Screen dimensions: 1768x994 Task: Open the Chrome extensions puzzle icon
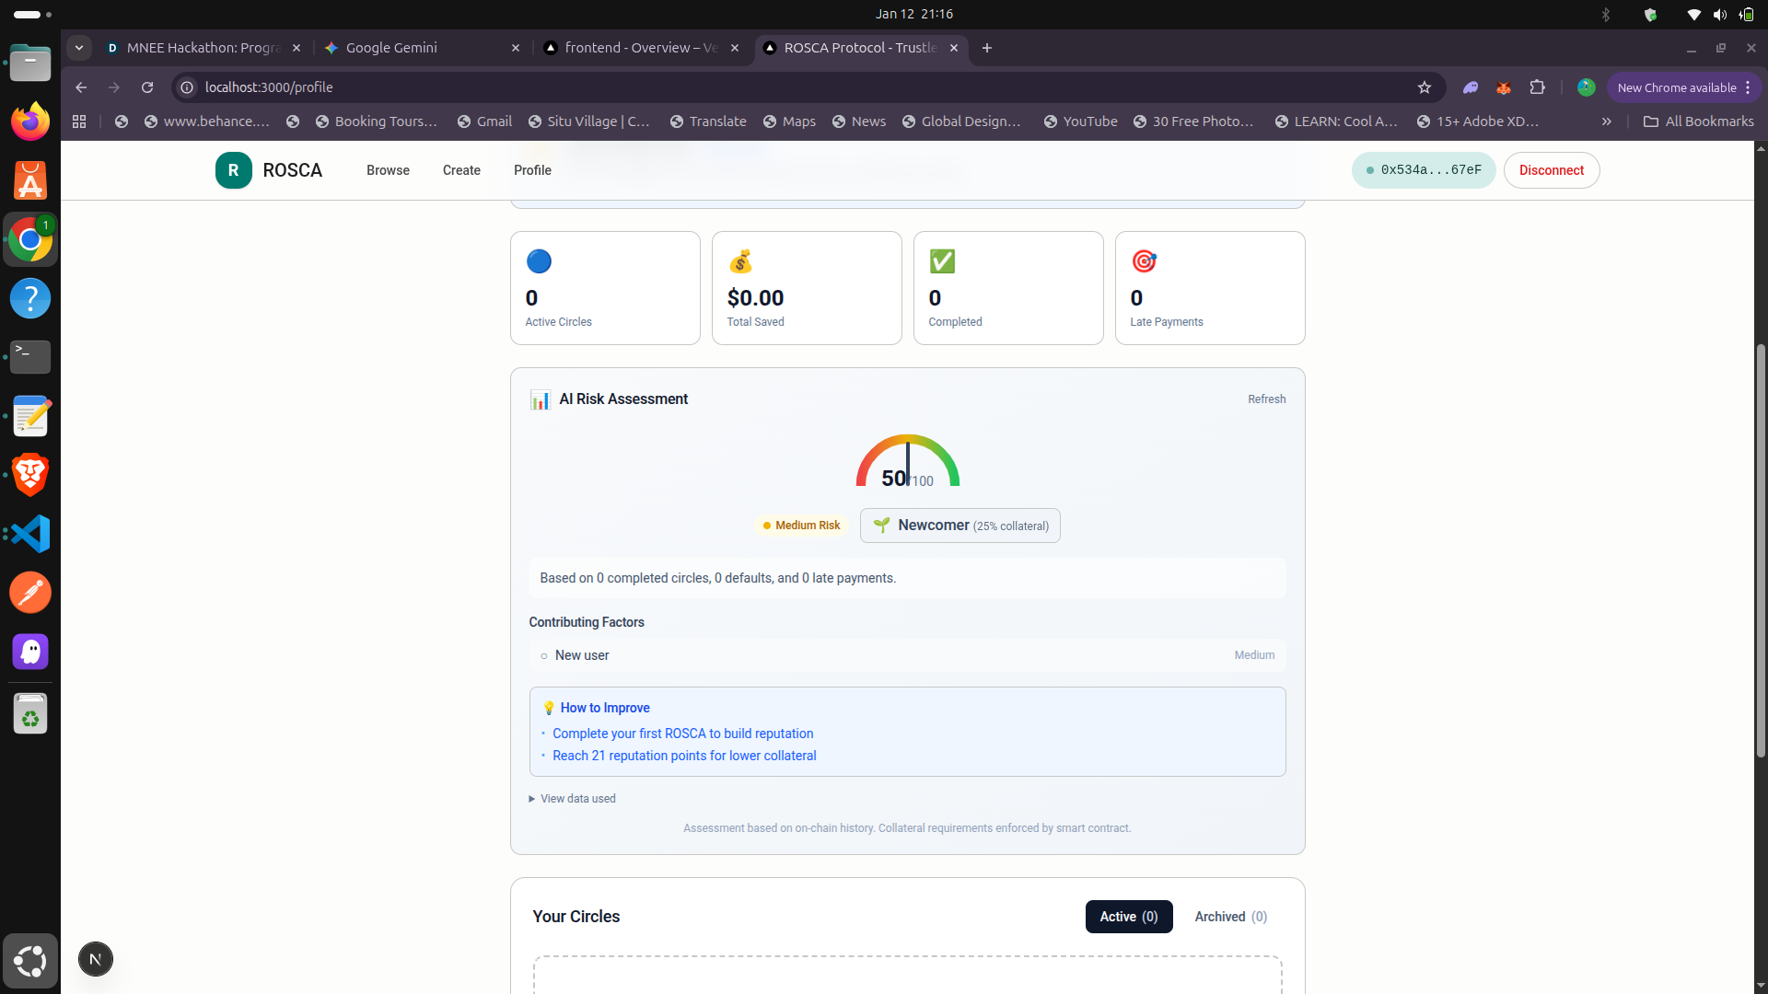tap(1537, 87)
